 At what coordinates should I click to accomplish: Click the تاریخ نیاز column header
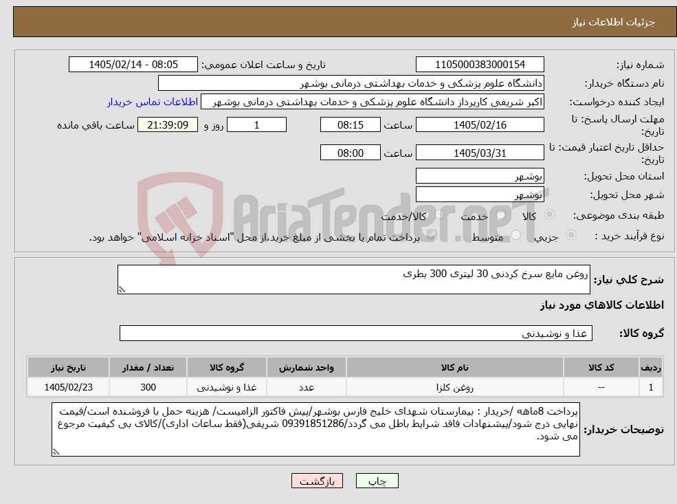click(x=68, y=368)
